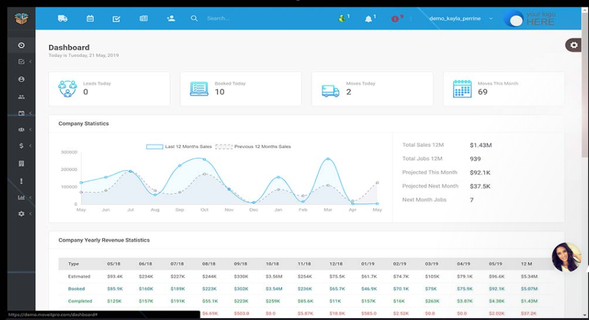Toggle the Previous 12 Months Sales legend
The image size is (589, 320).
[x=253, y=147]
